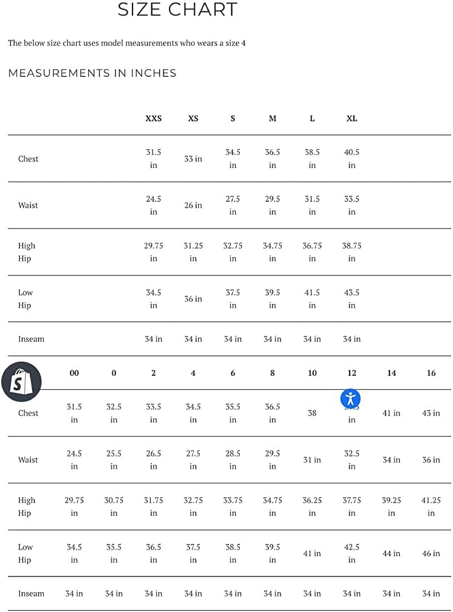The width and height of the screenshot is (453, 612).
Task: Click the 26 in waist value for XS
Action: point(193,205)
